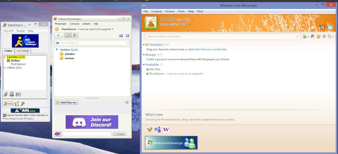Viewport: 338px width, 154px height.
Task: Open the Plus! menu in Live Messenger
Action: pyautogui.click(x=200, y=11)
